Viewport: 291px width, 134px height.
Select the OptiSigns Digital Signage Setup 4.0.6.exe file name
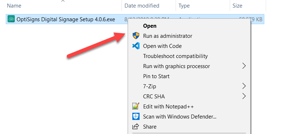pos(66,19)
